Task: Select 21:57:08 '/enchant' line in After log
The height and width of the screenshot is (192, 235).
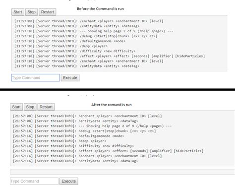Action: 87,116
